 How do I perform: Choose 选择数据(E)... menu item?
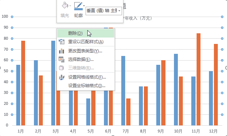click(86, 59)
